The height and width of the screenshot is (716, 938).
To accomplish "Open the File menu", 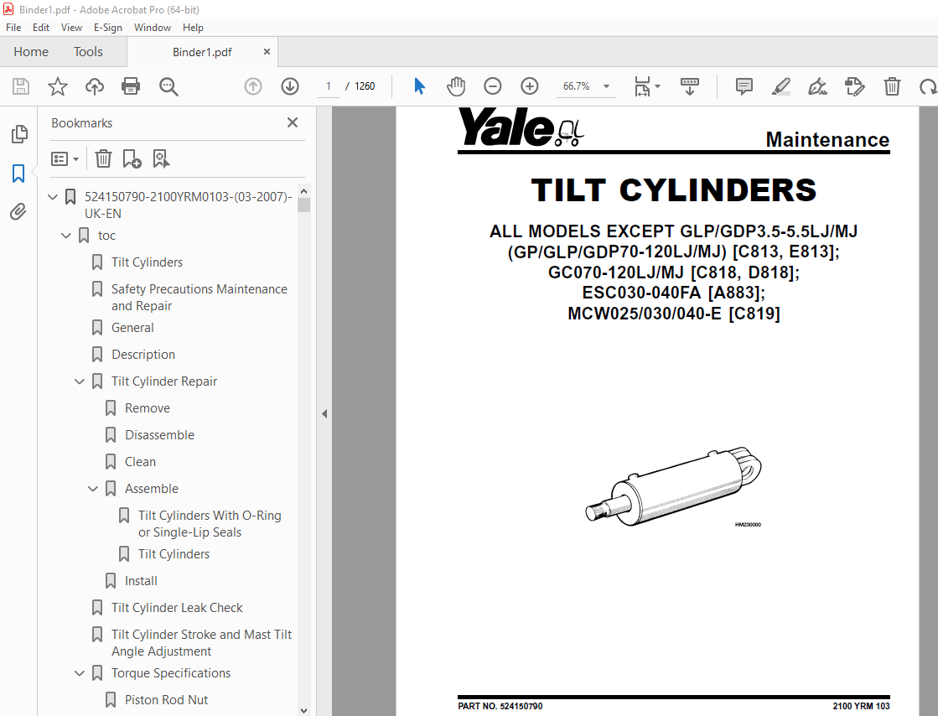I will pyautogui.click(x=13, y=28).
